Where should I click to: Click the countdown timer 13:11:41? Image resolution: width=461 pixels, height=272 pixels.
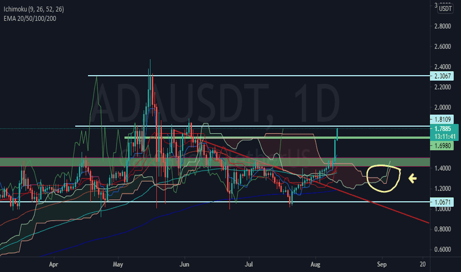[x=444, y=136]
